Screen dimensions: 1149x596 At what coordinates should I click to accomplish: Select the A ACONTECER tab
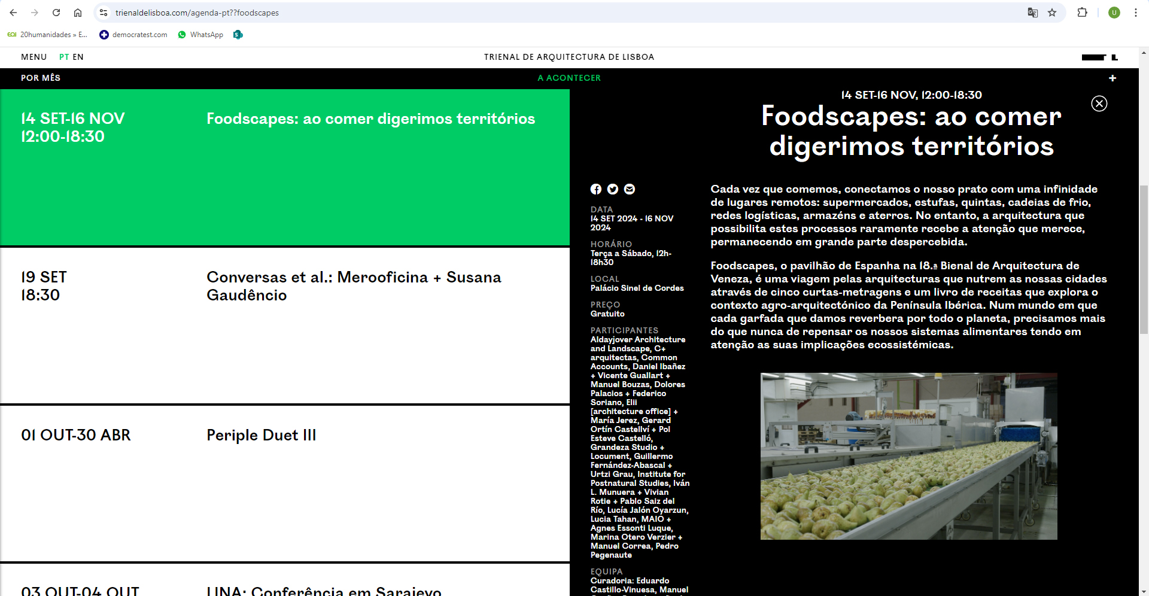(x=569, y=78)
